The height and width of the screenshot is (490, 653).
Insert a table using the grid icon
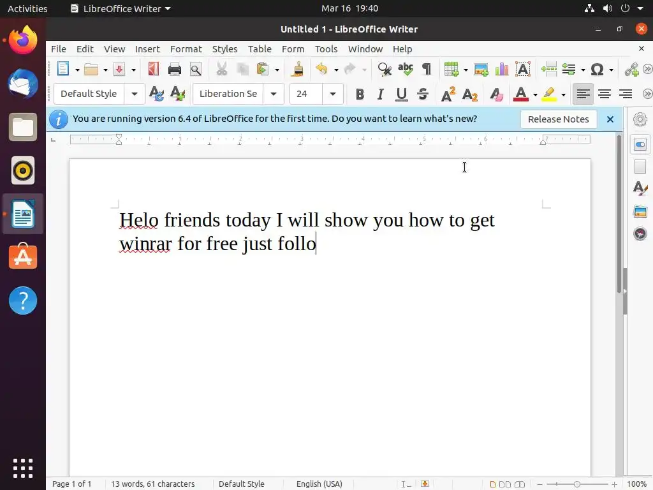coord(451,69)
